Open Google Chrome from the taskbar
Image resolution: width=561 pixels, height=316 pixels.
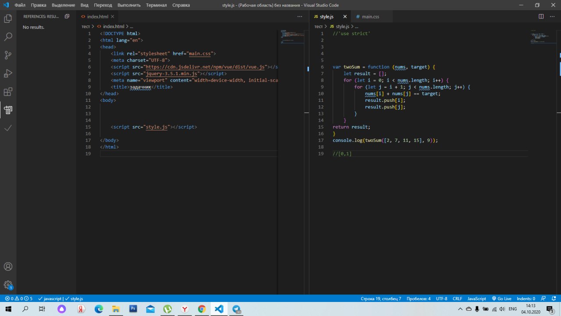point(202,309)
